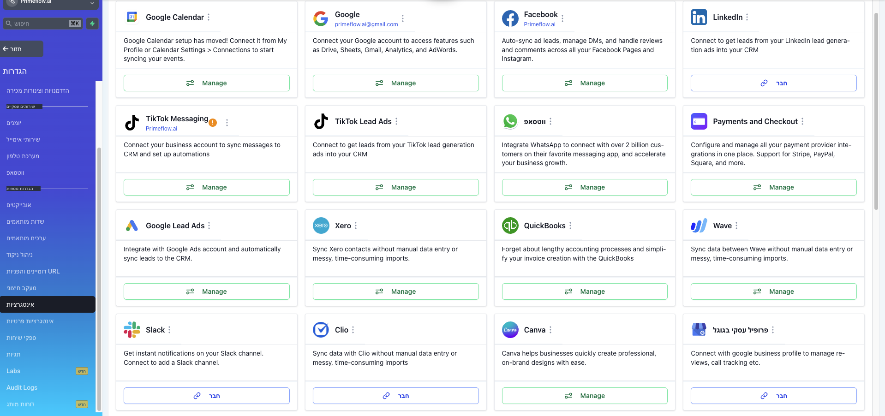Manage the Facebook integration
This screenshot has width=885, height=416.
(585, 83)
